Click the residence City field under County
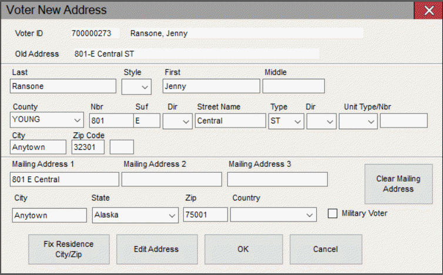The height and width of the screenshot is (275, 443). click(38, 147)
